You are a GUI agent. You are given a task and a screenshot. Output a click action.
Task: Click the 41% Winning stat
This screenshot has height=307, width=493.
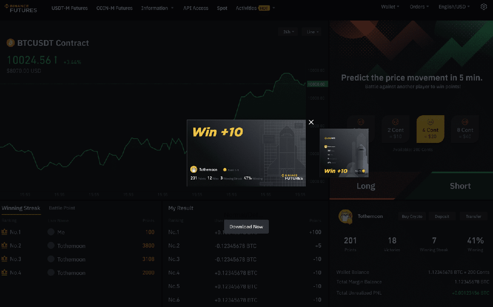[x=475, y=244]
